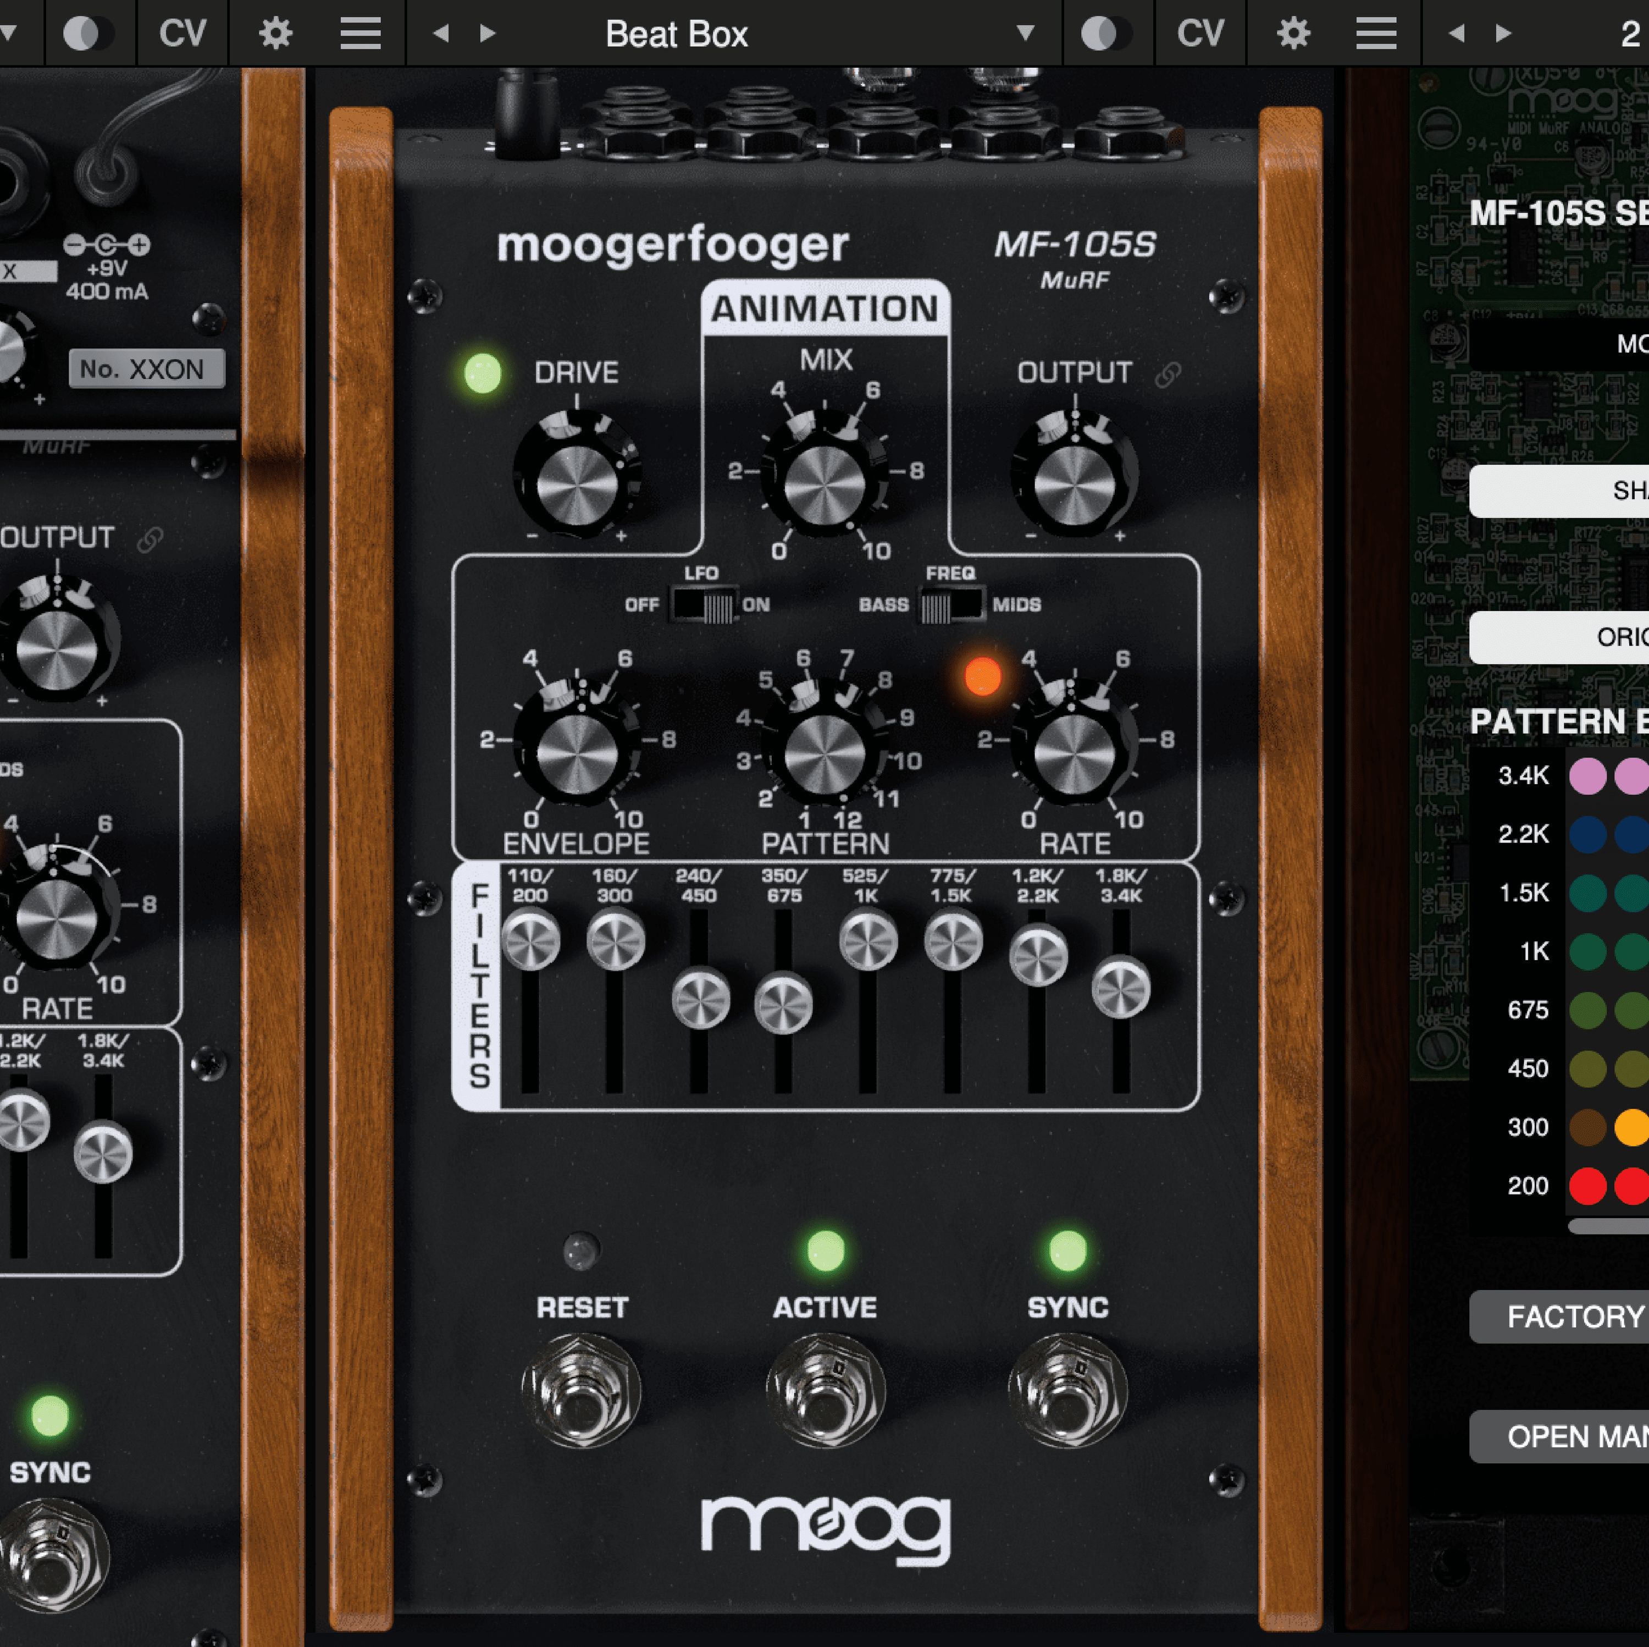Click the Beat Box preset name
Screen dimensions: 1649x1647
676,34
